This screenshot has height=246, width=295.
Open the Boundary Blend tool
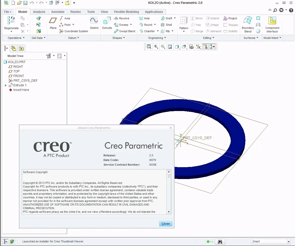pyautogui.click(x=248, y=25)
